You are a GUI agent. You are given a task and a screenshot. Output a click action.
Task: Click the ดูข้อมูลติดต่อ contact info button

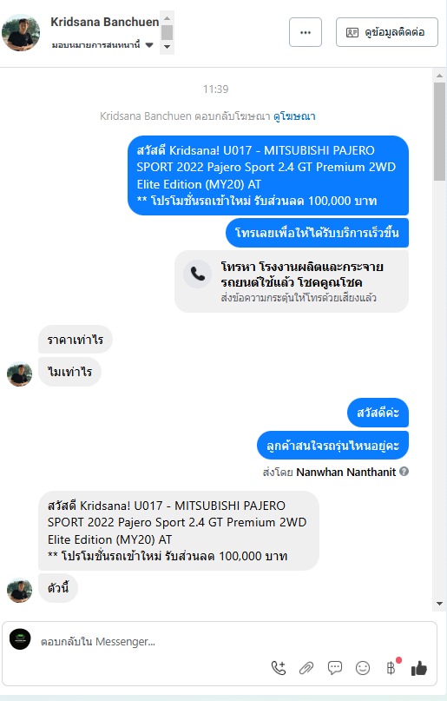(x=387, y=32)
